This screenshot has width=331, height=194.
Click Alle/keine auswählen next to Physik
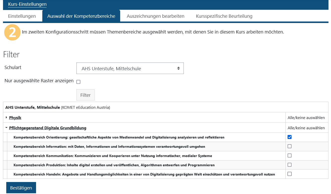click(x=307, y=117)
